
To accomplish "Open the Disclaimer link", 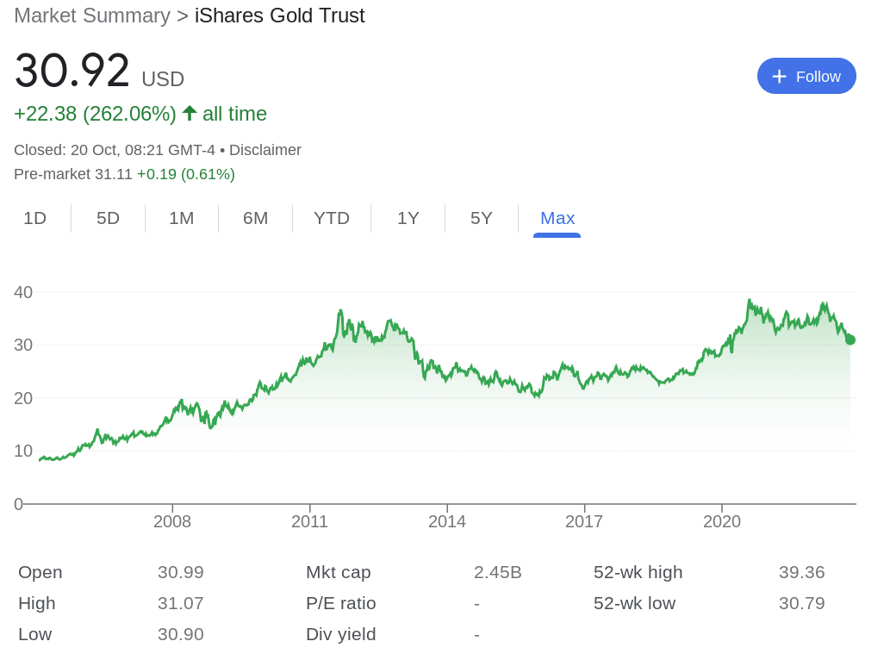I will 265,150.
